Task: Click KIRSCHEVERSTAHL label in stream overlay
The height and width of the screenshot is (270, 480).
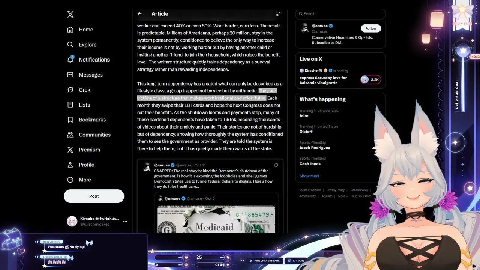Action: click(267, 261)
